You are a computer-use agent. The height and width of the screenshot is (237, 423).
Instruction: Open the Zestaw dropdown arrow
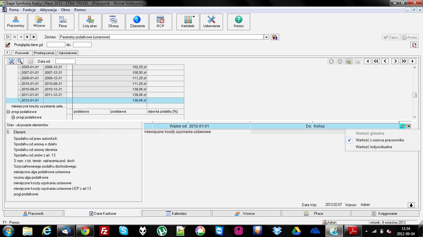click(x=266, y=37)
